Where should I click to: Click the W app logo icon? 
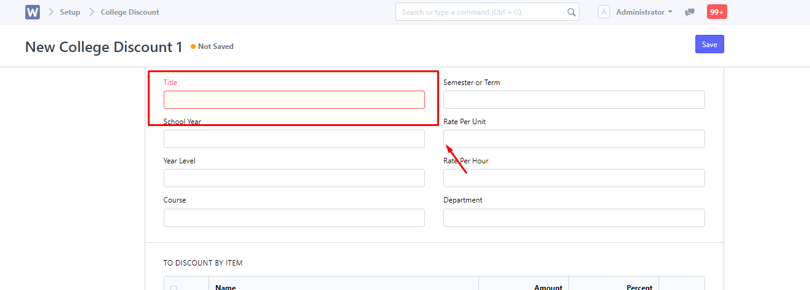(x=32, y=12)
